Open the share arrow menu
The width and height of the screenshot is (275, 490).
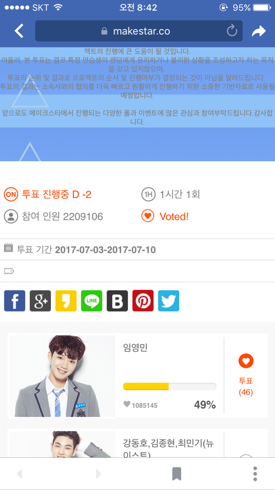(x=258, y=31)
